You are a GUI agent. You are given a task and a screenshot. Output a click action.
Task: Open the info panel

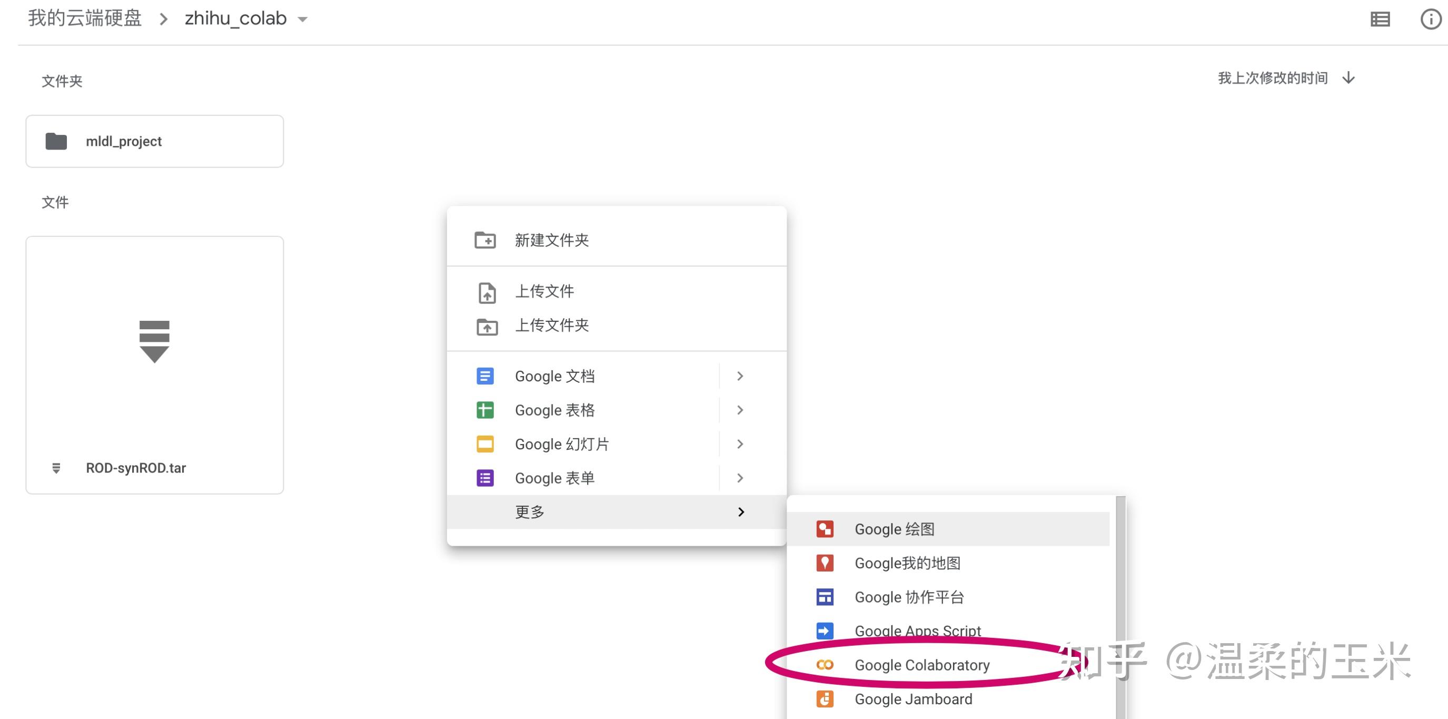1430,18
